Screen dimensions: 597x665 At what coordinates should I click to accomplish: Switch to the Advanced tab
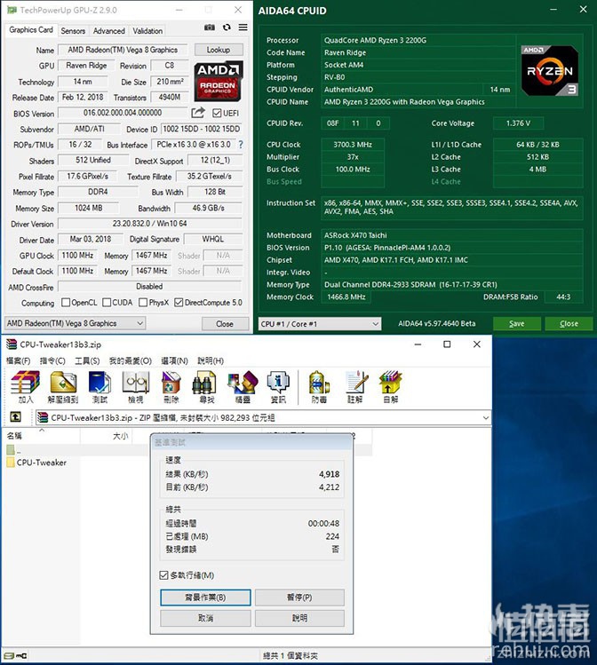tap(109, 31)
